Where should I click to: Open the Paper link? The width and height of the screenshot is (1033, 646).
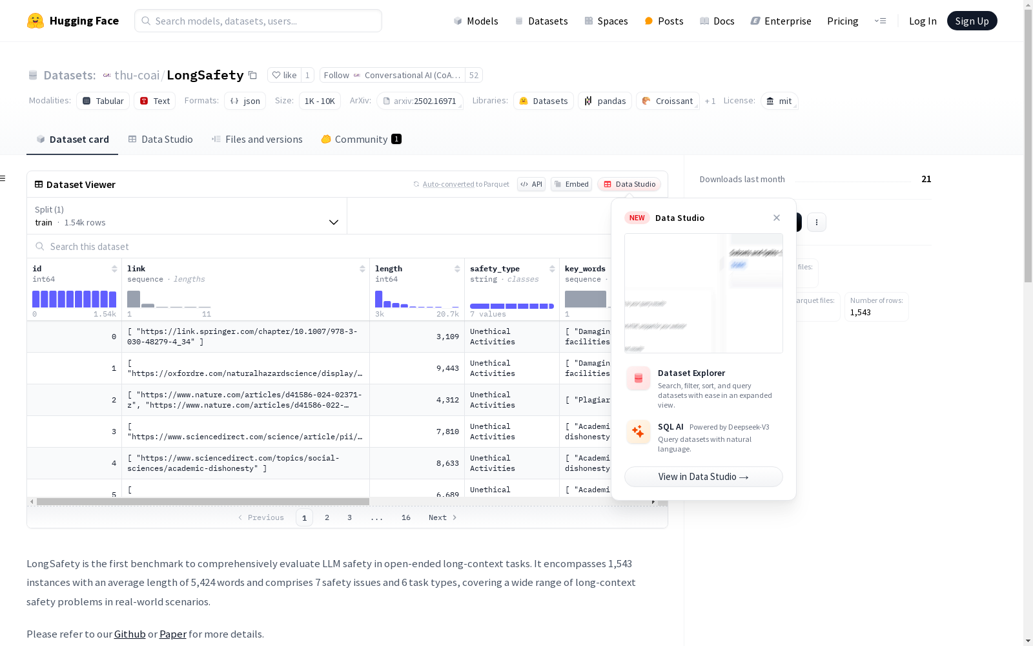coord(173,634)
